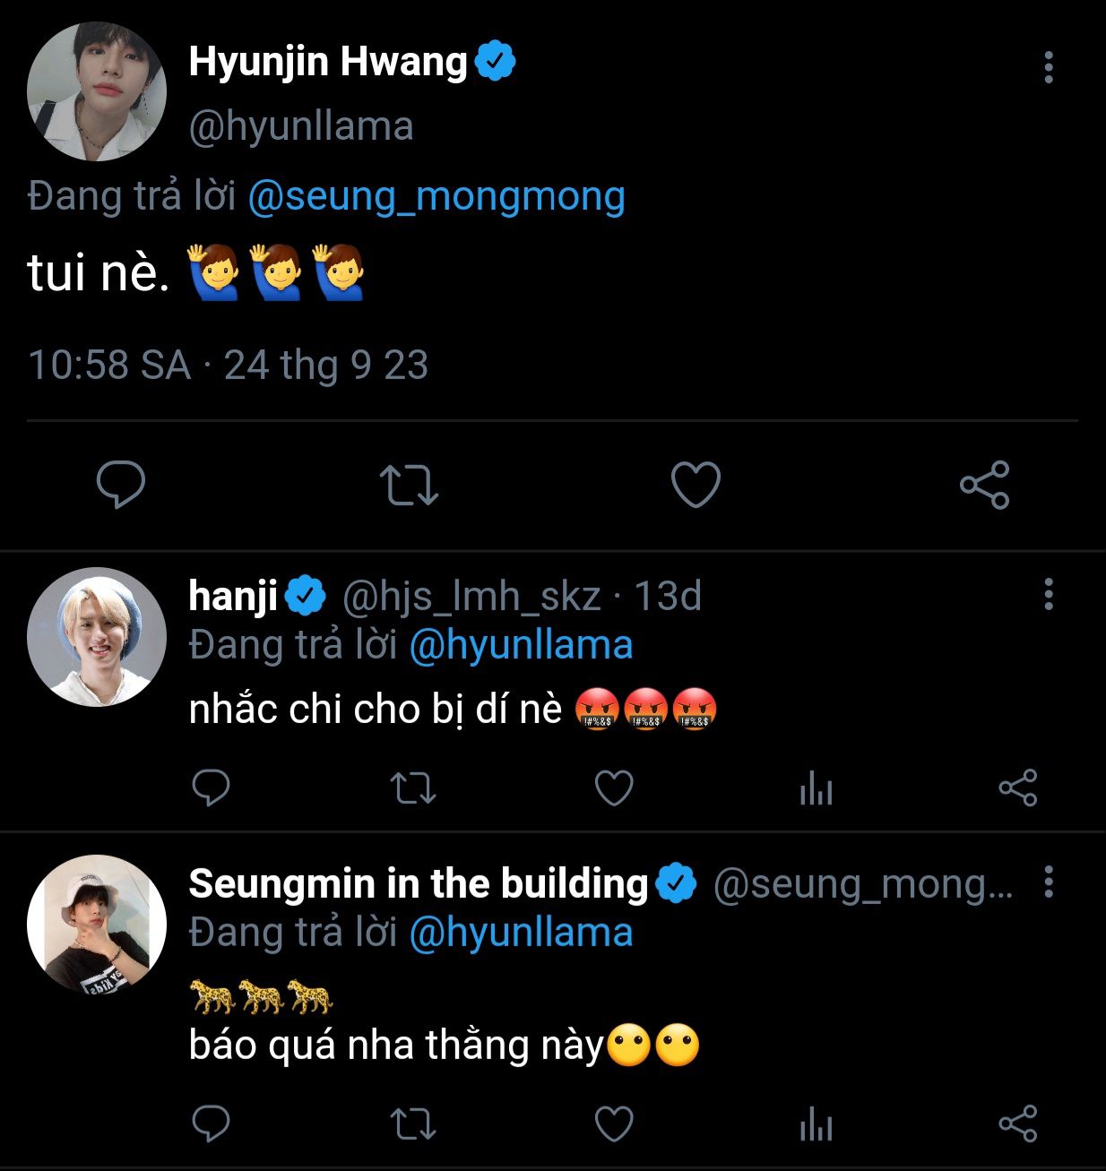Screen dimensions: 1106x1171
Task: Reply to hanji's comment
Action: click(x=212, y=788)
